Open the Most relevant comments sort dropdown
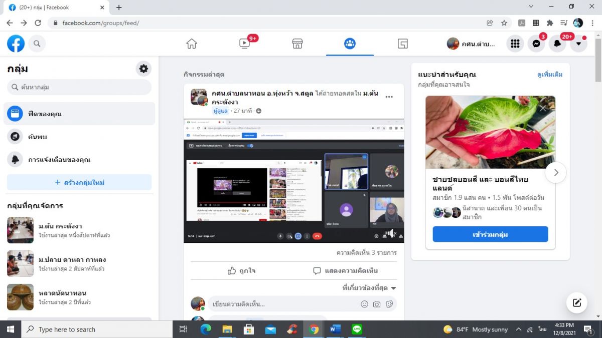This screenshot has width=602, height=338. pos(369,288)
